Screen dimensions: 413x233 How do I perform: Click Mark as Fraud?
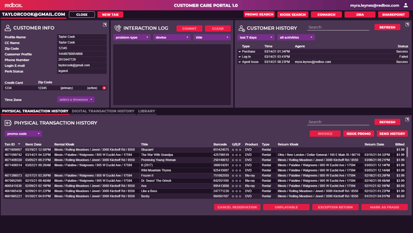[384, 207]
